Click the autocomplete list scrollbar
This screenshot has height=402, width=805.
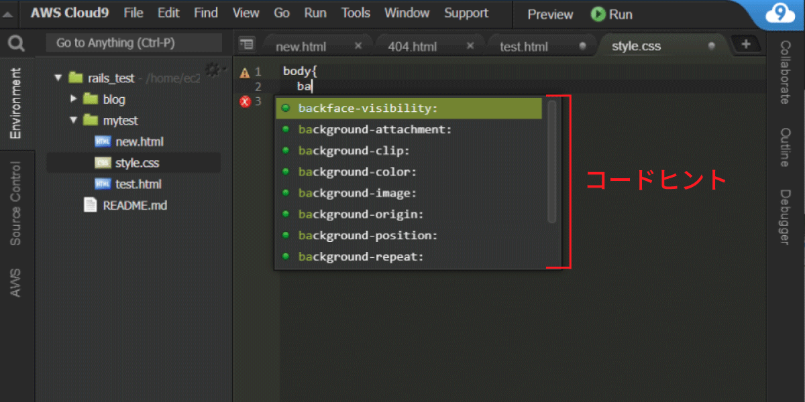[x=552, y=161]
